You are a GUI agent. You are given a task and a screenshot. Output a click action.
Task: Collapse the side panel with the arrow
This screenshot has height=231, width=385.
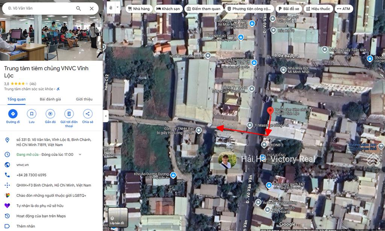pyautogui.click(x=106, y=116)
